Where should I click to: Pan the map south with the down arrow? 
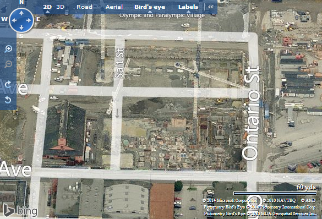coord(21,28)
